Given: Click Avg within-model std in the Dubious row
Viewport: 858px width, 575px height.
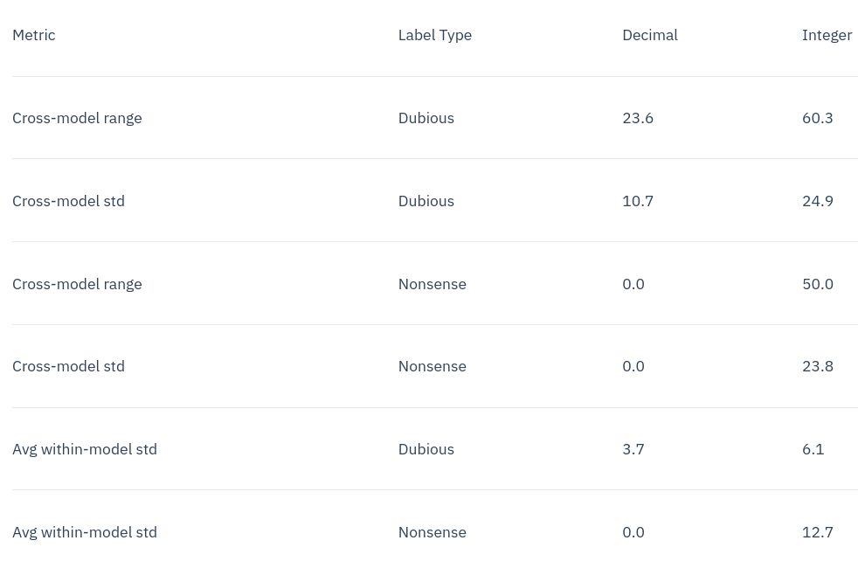Looking at the screenshot, I should 85,449.
